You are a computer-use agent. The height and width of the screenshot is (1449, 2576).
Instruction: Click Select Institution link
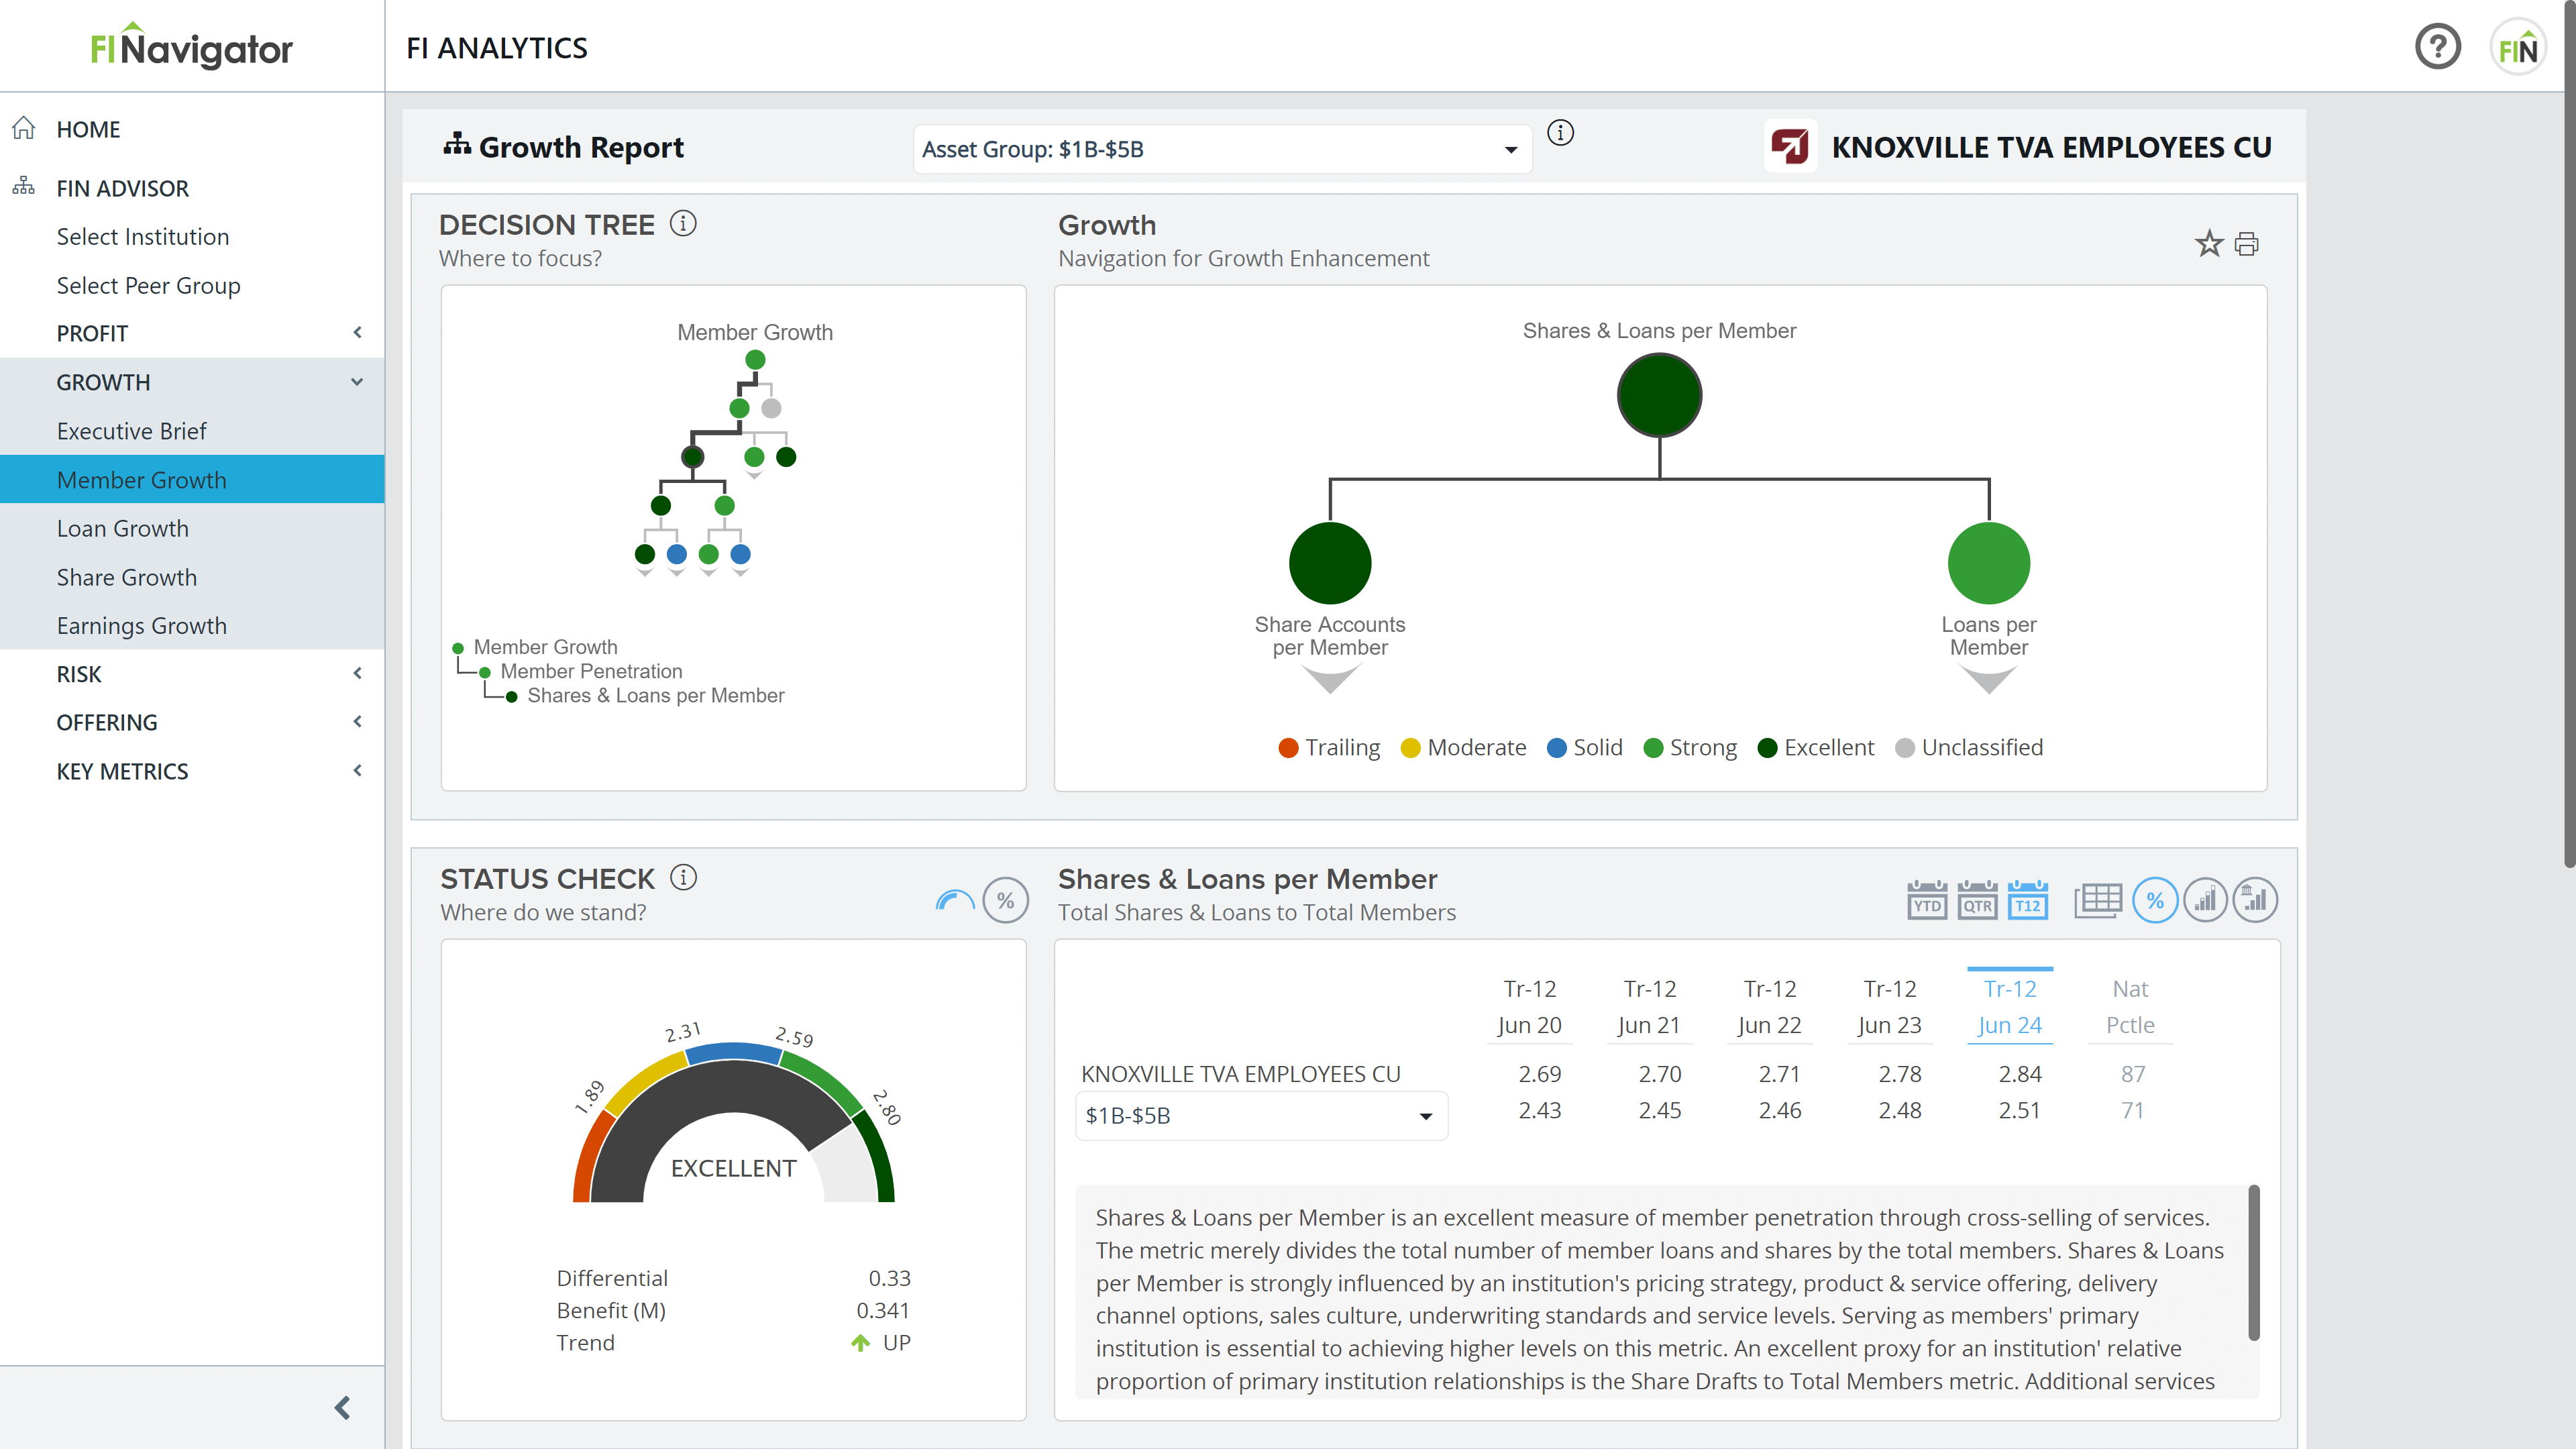(143, 236)
